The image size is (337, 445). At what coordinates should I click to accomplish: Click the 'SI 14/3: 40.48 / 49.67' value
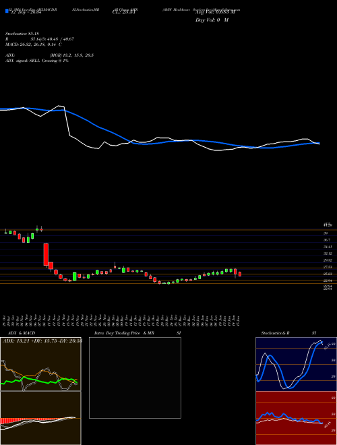click(53, 39)
